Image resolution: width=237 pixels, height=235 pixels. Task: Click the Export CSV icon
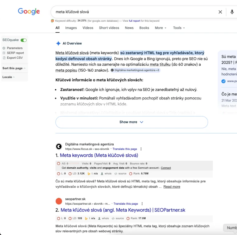[4, 58]
